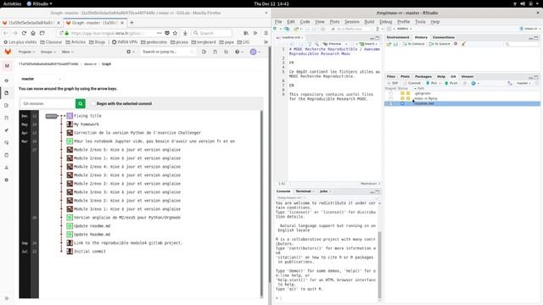Open INRIA VPN bookmark
This screenshot has width=543, height=305.
point(125,42)
